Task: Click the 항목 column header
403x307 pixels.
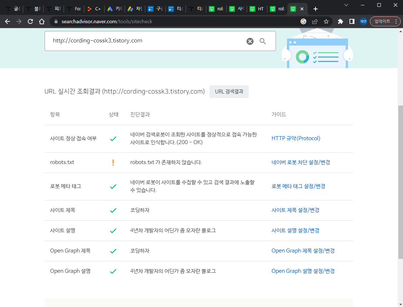Action: click(55, 114)
